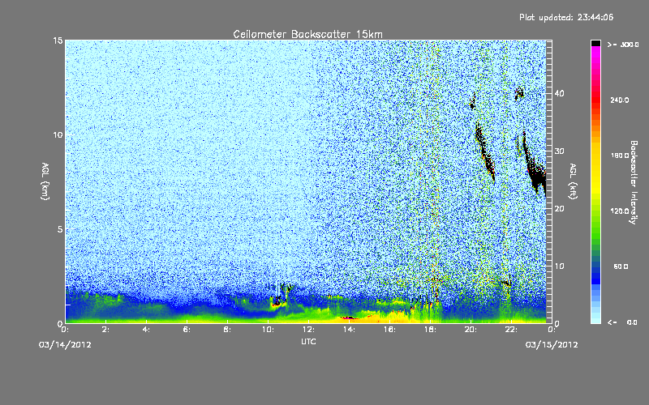Select the "Plot updated: 23:44:06" timestamp
Screen dimensions: 649x405
[x=566, y=17]
